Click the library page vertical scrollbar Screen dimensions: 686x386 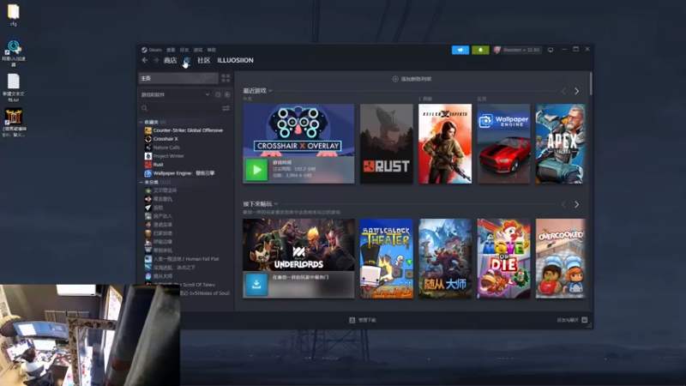click(x=591, y=83)
